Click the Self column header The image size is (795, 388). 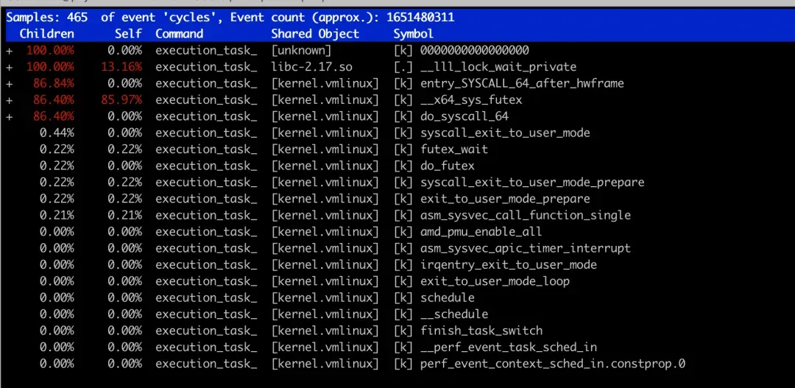coord(127,34)
